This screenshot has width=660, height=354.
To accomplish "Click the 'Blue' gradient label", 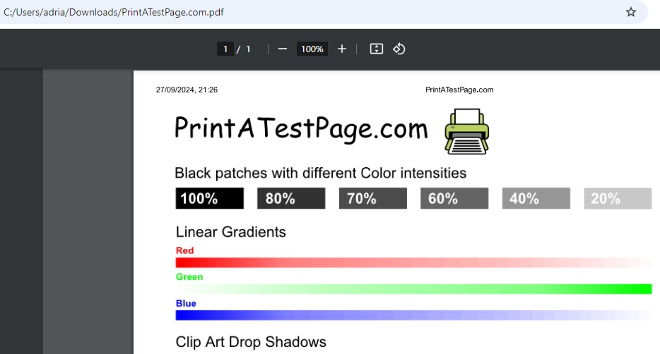I will point(186,304).
